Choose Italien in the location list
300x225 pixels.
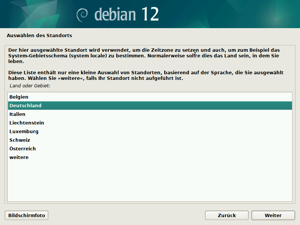click(17, 114)
